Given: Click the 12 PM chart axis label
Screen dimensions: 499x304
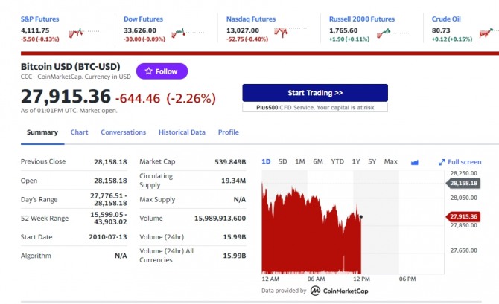Looking at the screenshot, I should [x=361, y=279].
